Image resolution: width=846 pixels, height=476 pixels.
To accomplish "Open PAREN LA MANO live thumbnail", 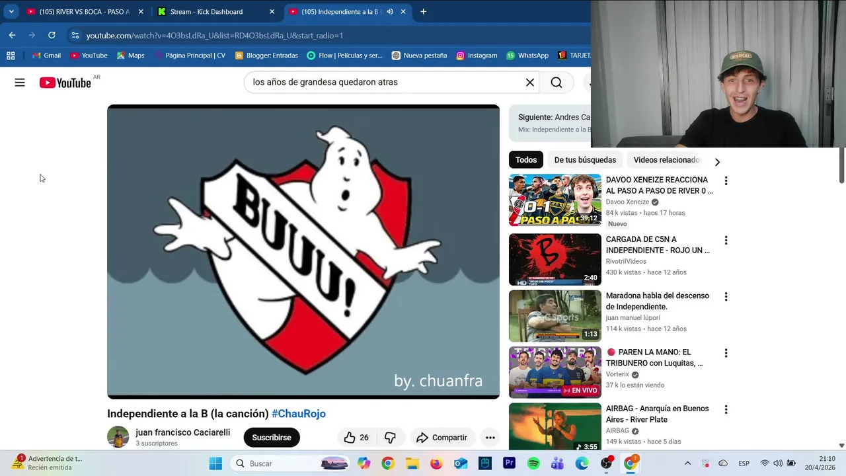I will pyautogui.click(x=555, y=372).
